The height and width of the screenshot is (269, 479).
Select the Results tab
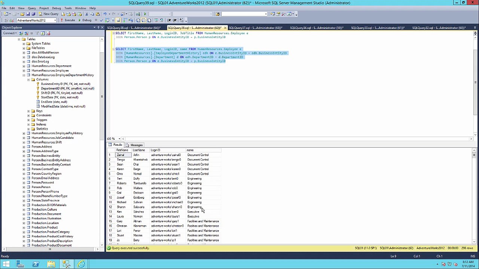coord(116,145)
